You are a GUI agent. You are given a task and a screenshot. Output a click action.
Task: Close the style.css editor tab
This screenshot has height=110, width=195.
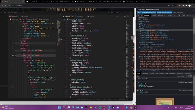click(x=73, y=16)
